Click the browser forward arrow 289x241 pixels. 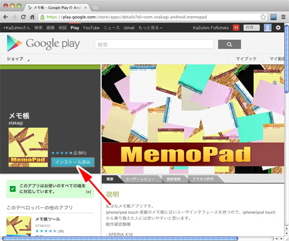(x=14, y=17)
